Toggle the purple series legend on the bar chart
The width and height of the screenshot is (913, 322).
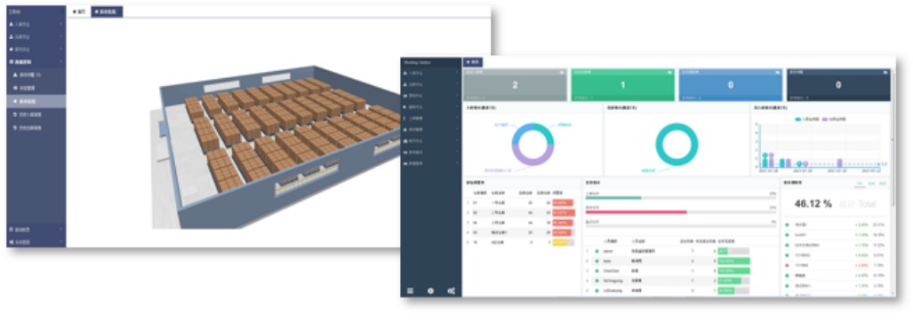pyautogui.click(x=833, y=119)
